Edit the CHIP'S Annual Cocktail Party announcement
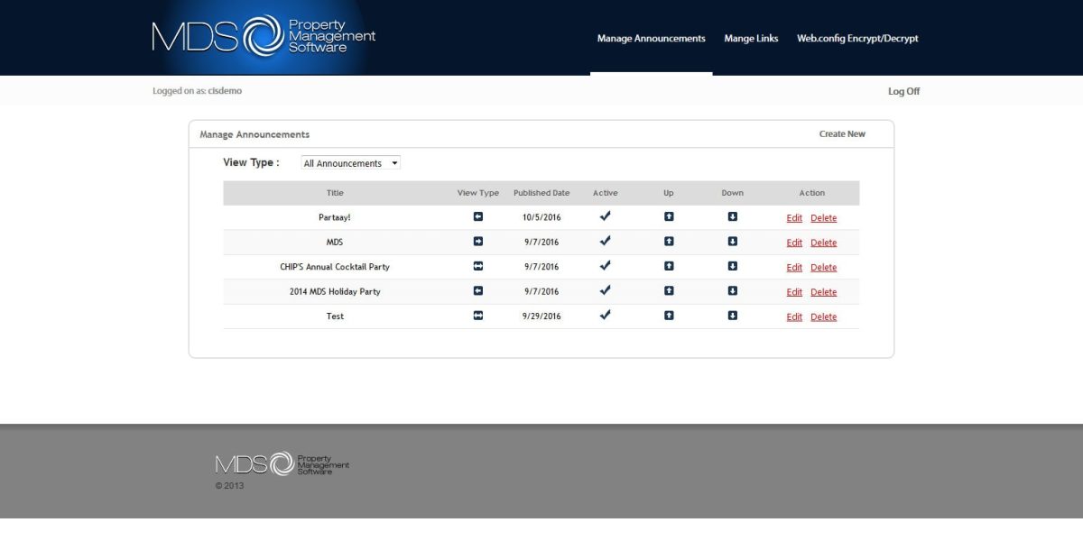The width and height of the screenshot is (1083, 541). [x=794, y=266]
